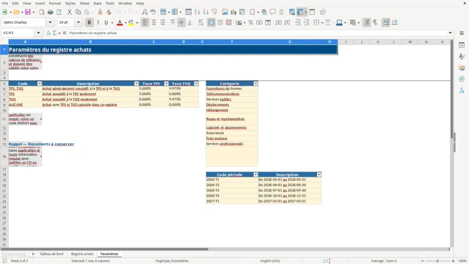Toggle Wrap Text for cells
Screen dimensions: 469x264
click(x=201, y=22)
